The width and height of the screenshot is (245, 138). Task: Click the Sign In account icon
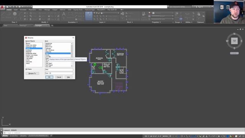tap(196, 7)
